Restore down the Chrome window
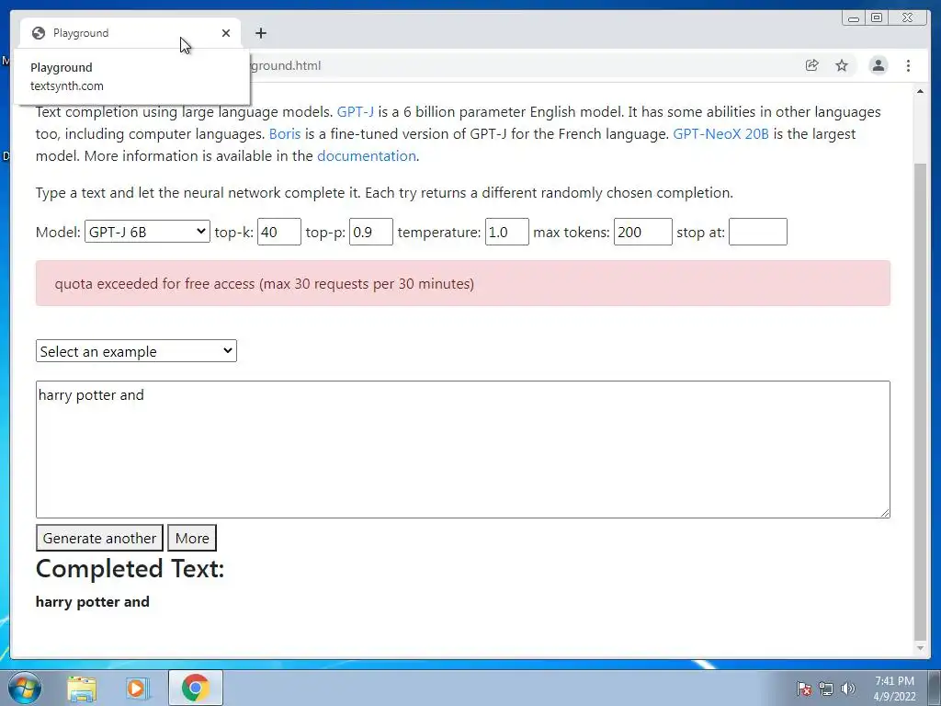 pyautogui.click(x=876, y=18)
